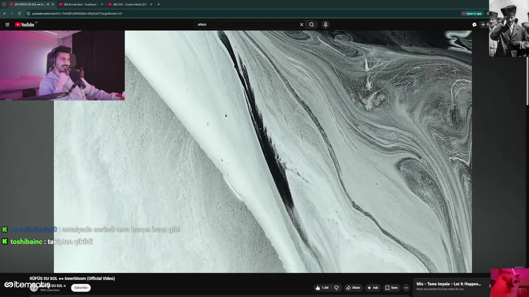Save the video to a playlist

pyautogui.click(x=391, y=288)
